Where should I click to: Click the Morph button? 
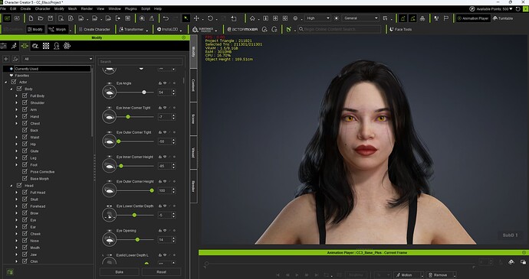pyautogui.click(x=58, y=29)
